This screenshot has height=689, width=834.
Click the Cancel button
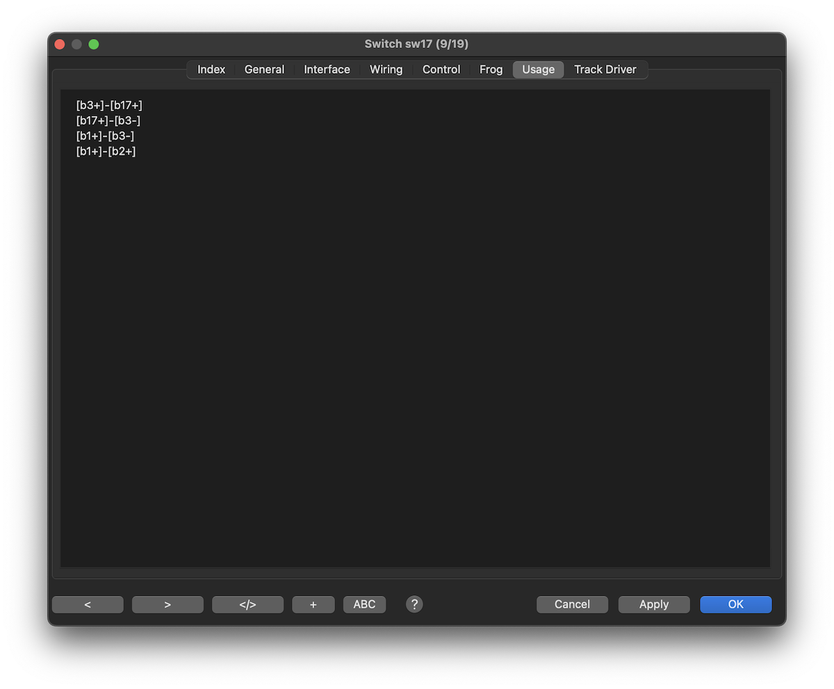pyautogui.click(x=572, y=604)
